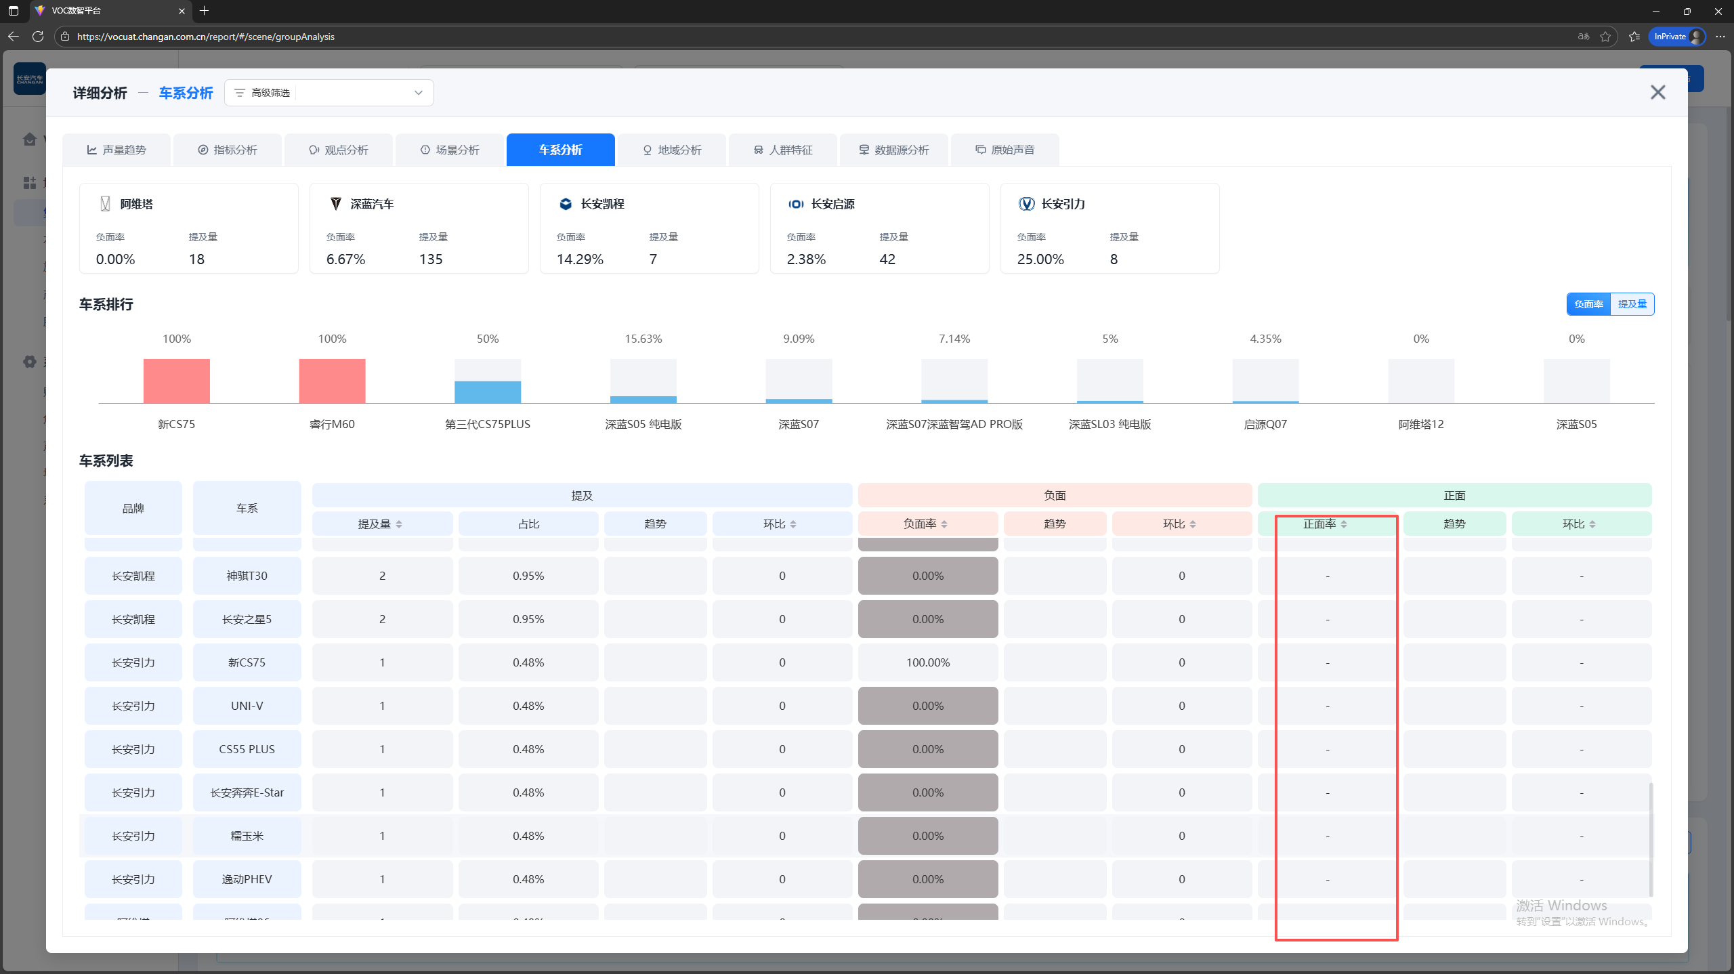Click the red 新CS75 bar
This screenshot has width=1734, height=974.
pos(176,381)
